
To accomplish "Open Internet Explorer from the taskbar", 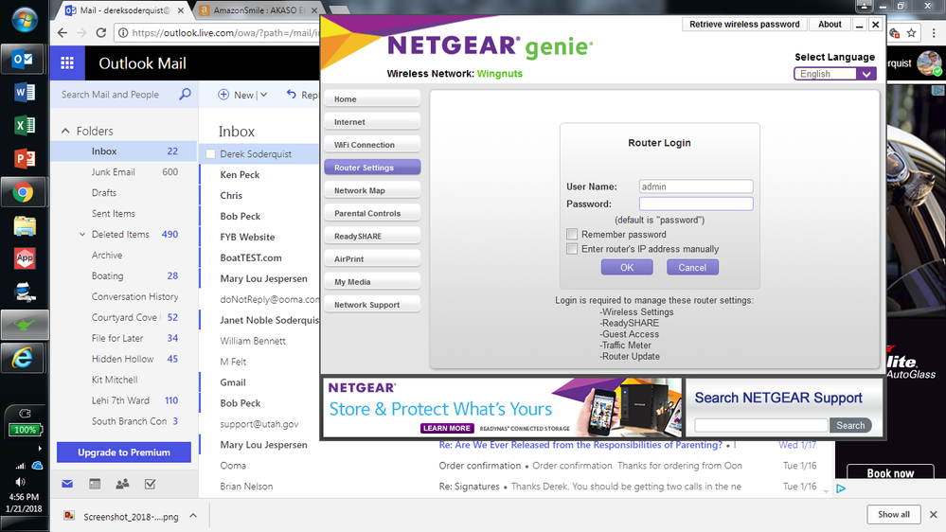I will 23,358.
